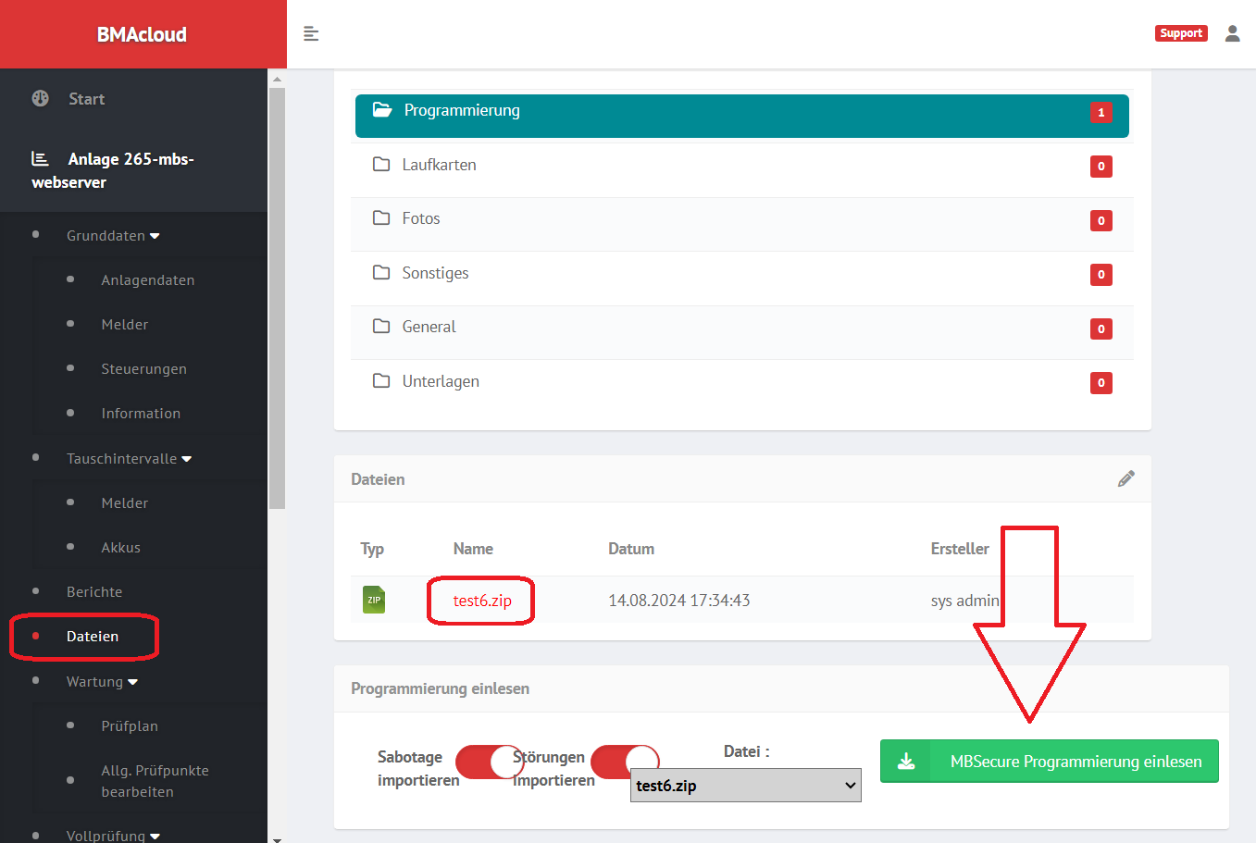
Task: Open the test6.zip file link
Action: (x=482, y=601)
